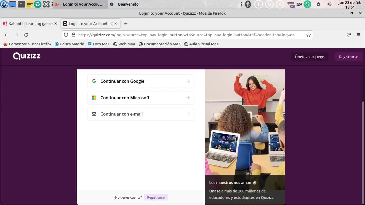
Task: Open the Firefox hamburger menu
Action: pos(358,35)
